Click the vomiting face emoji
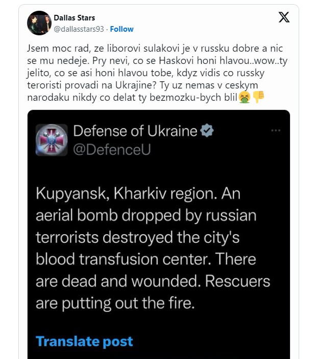This screenshot has width=316, height=359. (x=245, y=96)
